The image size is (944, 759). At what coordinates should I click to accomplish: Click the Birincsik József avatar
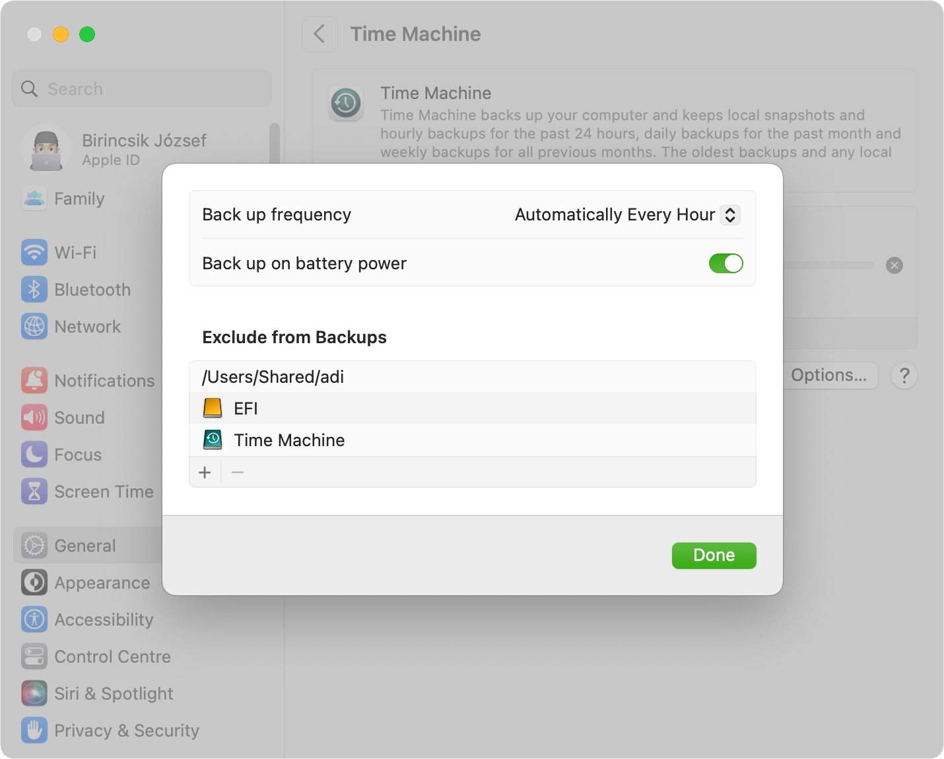pyautogui.click(x=46, y=149)
